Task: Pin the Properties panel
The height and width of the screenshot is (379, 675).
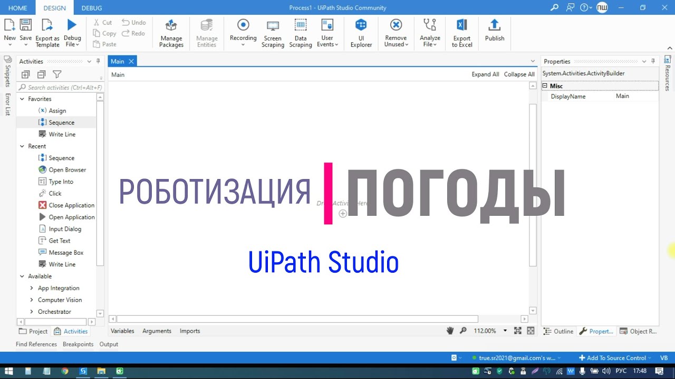Action: click(653, 61)
